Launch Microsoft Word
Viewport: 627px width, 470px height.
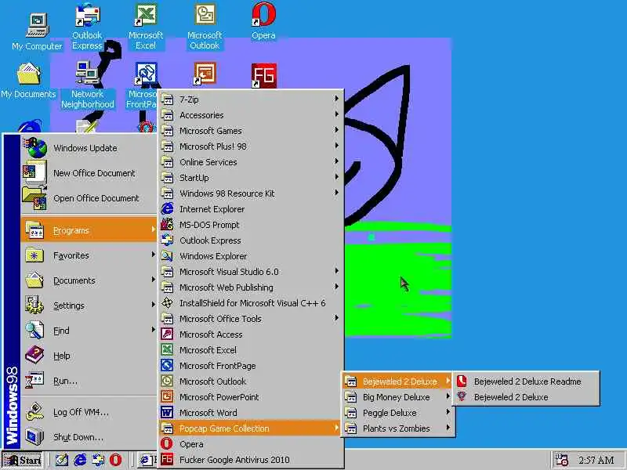(250, 413)
